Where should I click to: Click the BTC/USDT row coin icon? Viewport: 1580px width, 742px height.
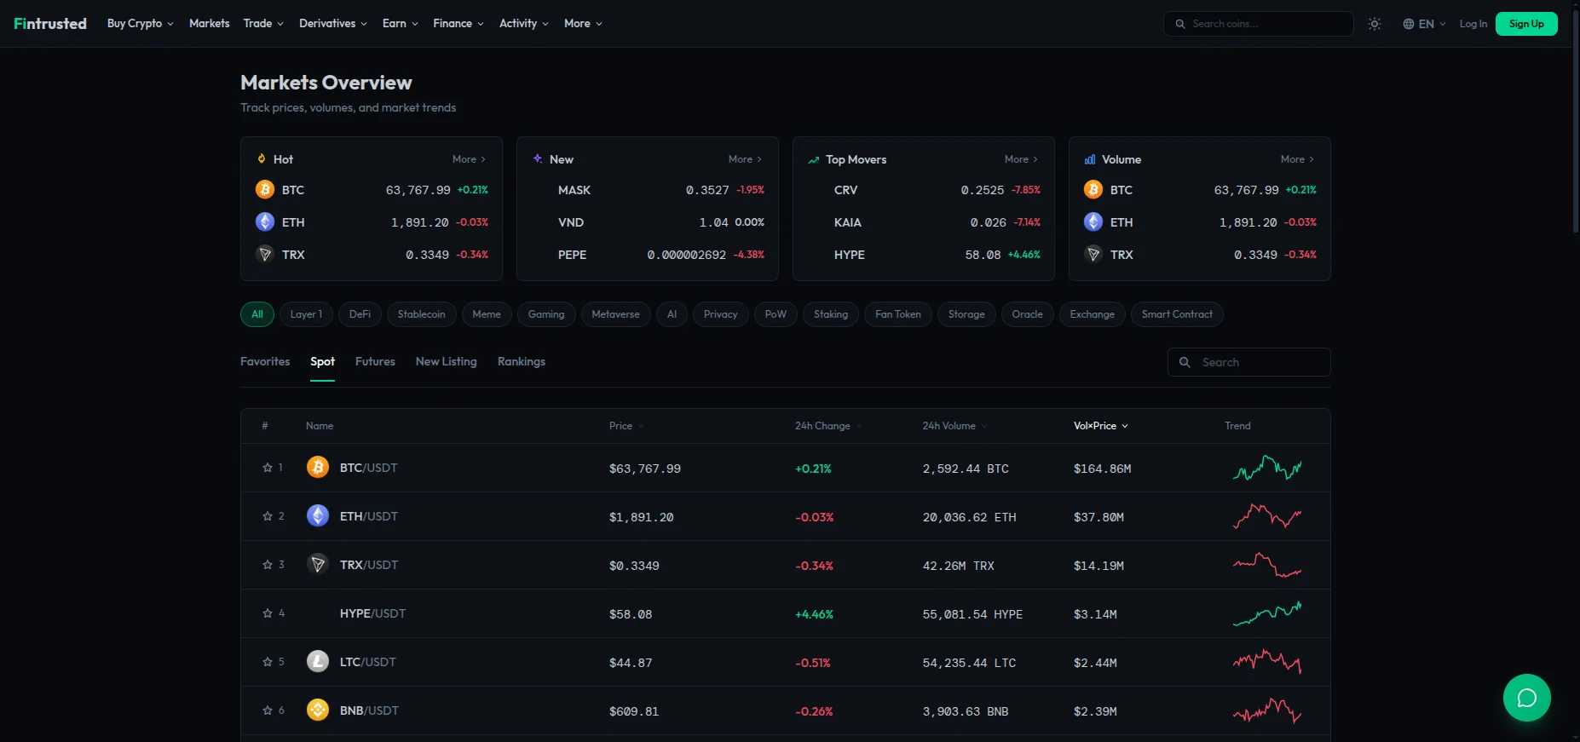tap(318, 468)
